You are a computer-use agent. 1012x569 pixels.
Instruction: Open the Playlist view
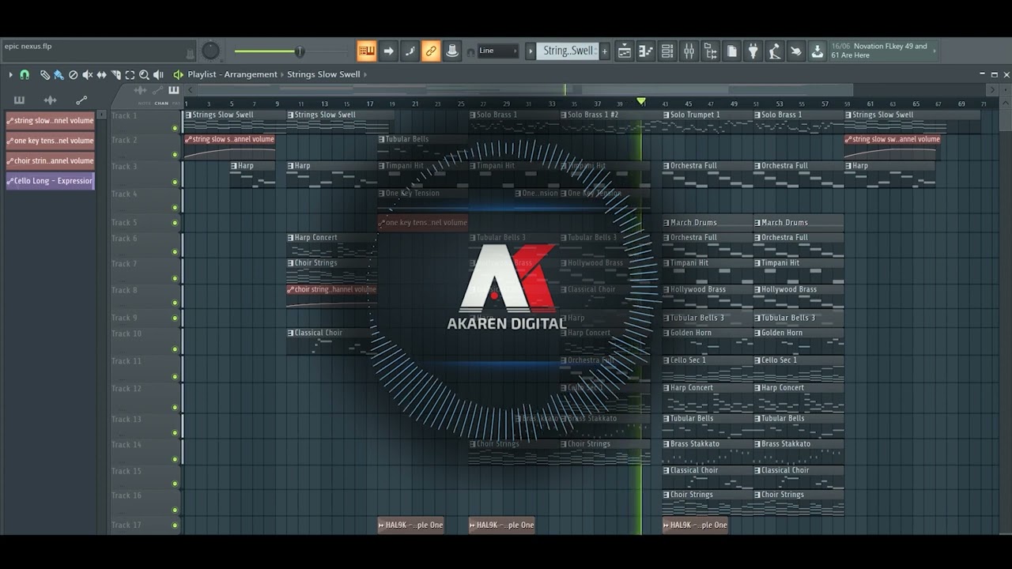click(x=625, y=51)
